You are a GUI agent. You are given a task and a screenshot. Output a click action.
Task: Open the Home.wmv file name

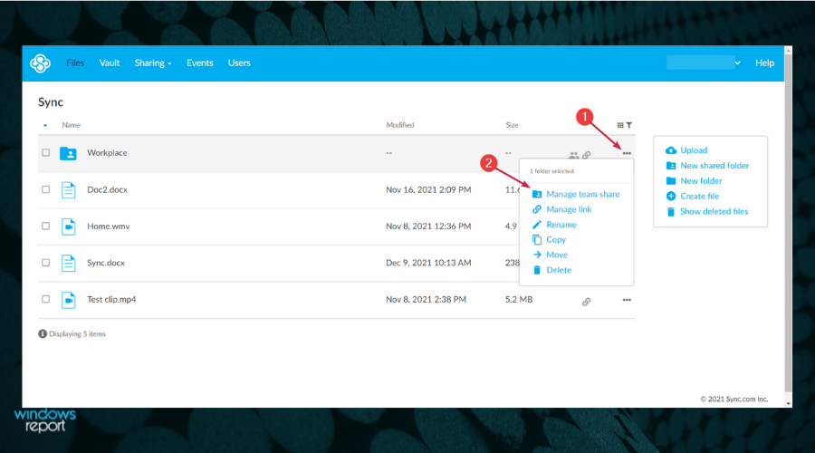[x=108, y=226]
